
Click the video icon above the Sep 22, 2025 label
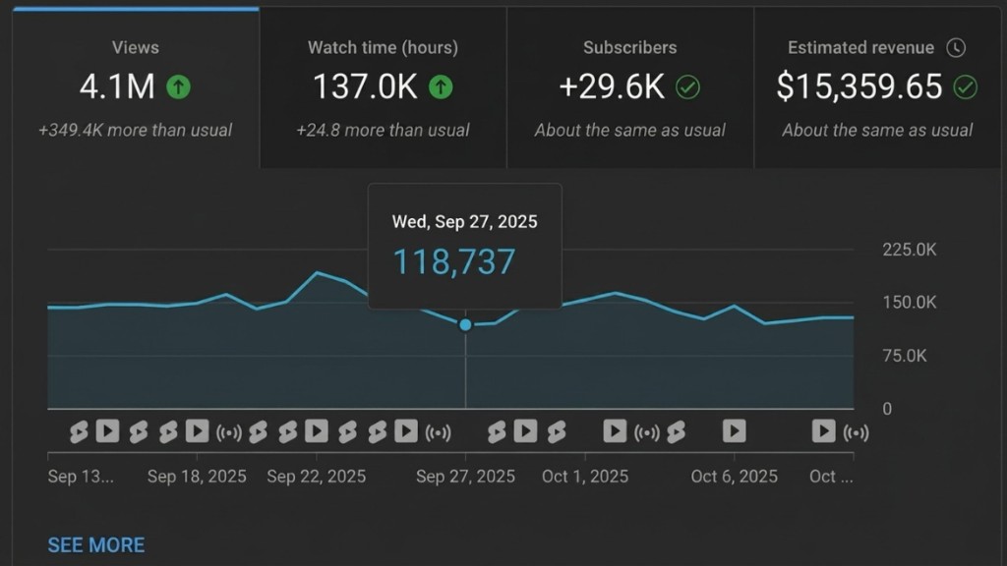[x=316, y=431]
